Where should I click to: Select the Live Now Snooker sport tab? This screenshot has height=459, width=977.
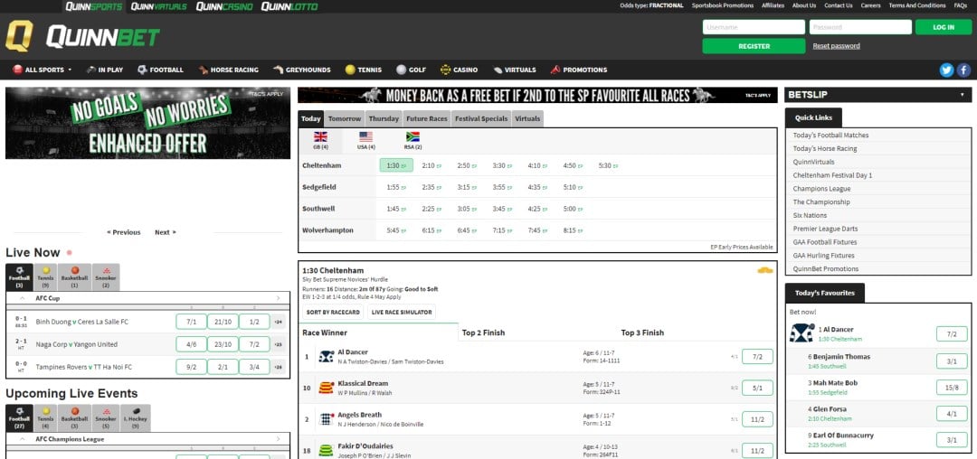pyautogui.click(x=106, y=277)
